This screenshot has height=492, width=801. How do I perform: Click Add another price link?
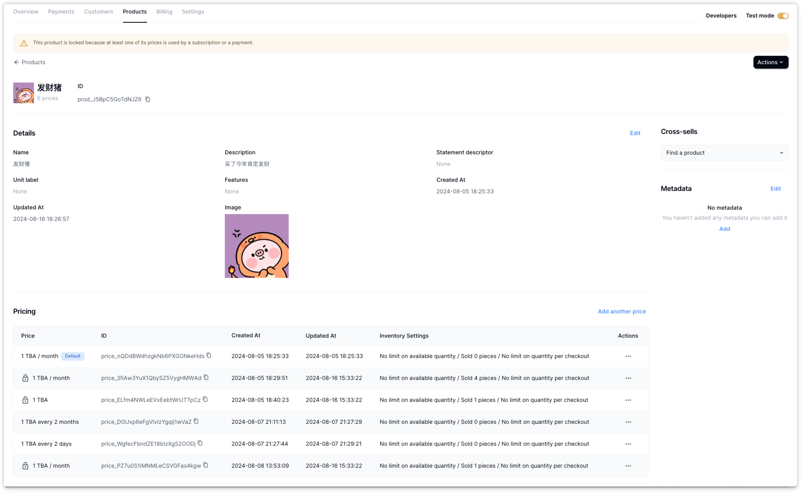[621, 311]
